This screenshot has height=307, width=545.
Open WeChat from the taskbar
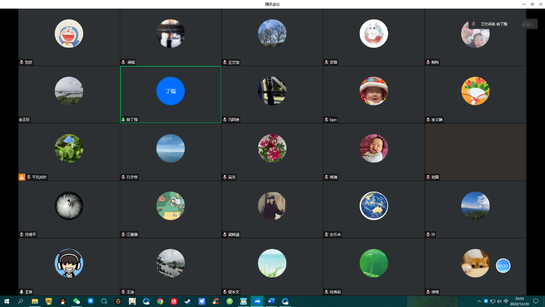point(77,301)
